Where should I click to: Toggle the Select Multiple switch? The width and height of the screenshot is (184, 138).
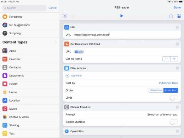(x=174, y=122)
